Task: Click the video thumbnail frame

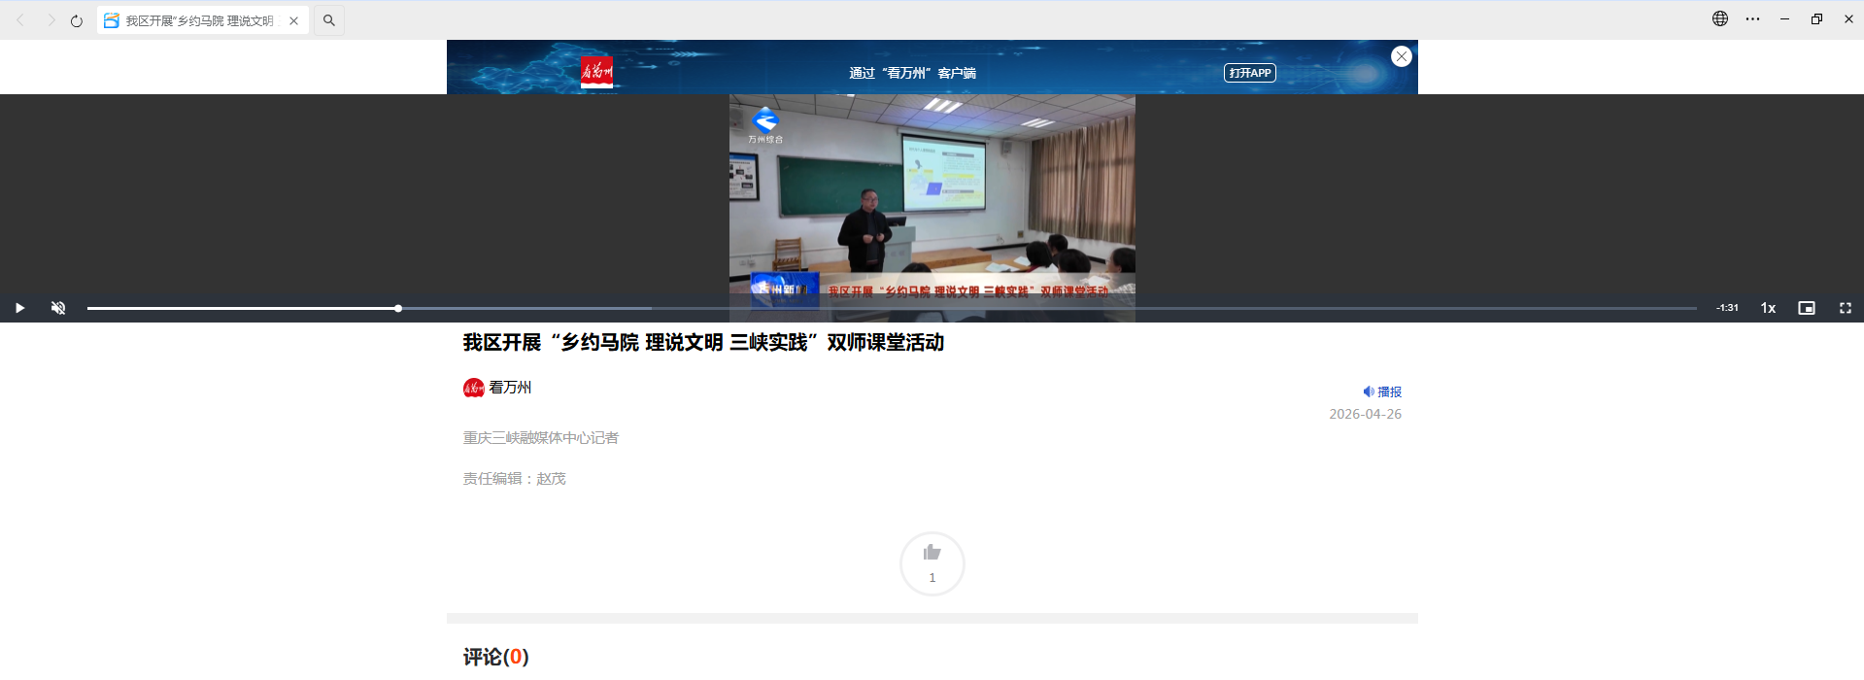Action: pyautogui.click(x=932, y=194)
